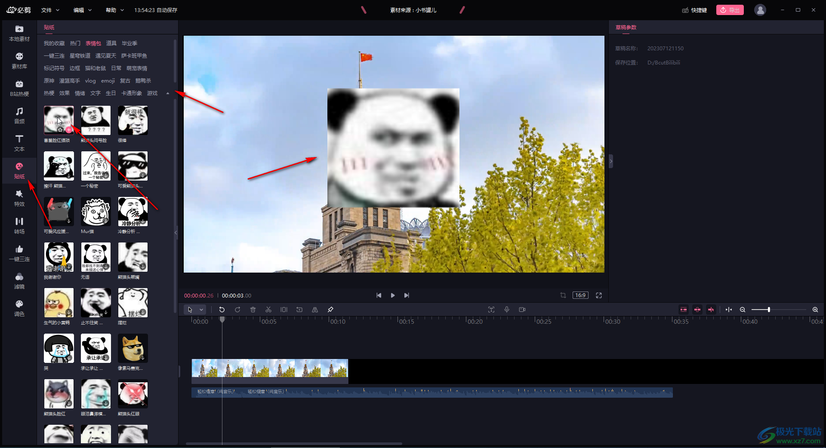826x448 pixels.
Task: Click the timeline playhead marker
Action: point(222,319)
